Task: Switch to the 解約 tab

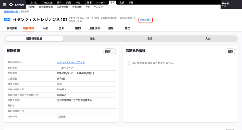Action: [78, 28]
